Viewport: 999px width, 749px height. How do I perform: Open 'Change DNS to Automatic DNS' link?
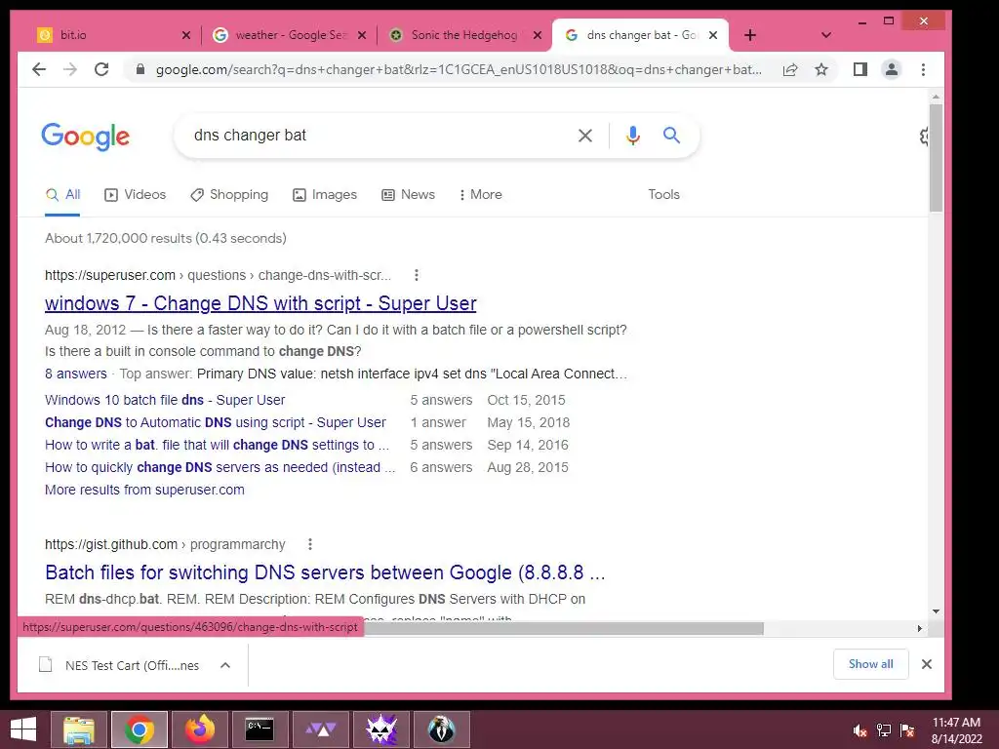216,422
